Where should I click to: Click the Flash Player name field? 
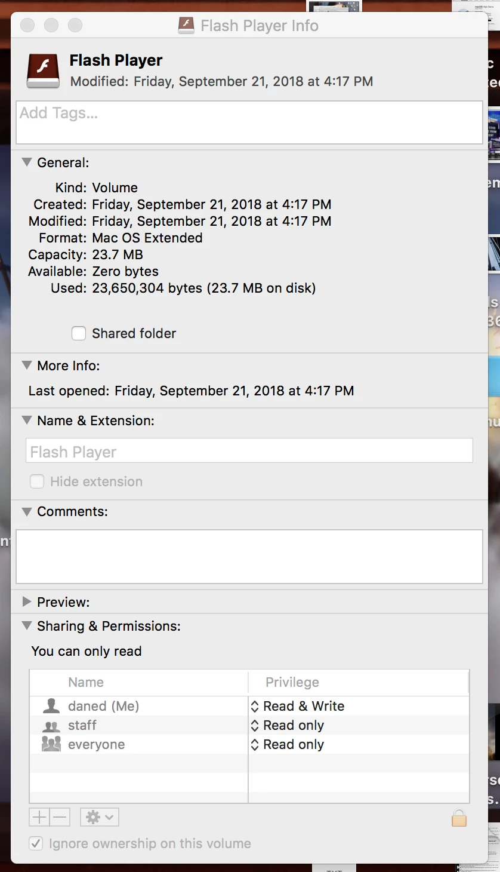click(x=249, y=450)
